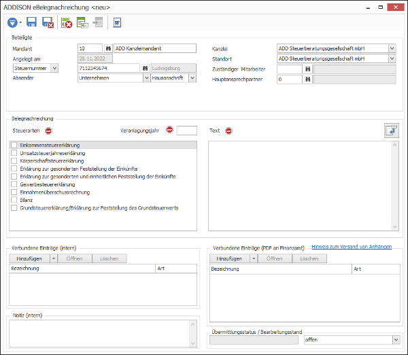Check Einkommensteuererklärung
This screenshot has height=355, width=408.
[x=14, y=146]
